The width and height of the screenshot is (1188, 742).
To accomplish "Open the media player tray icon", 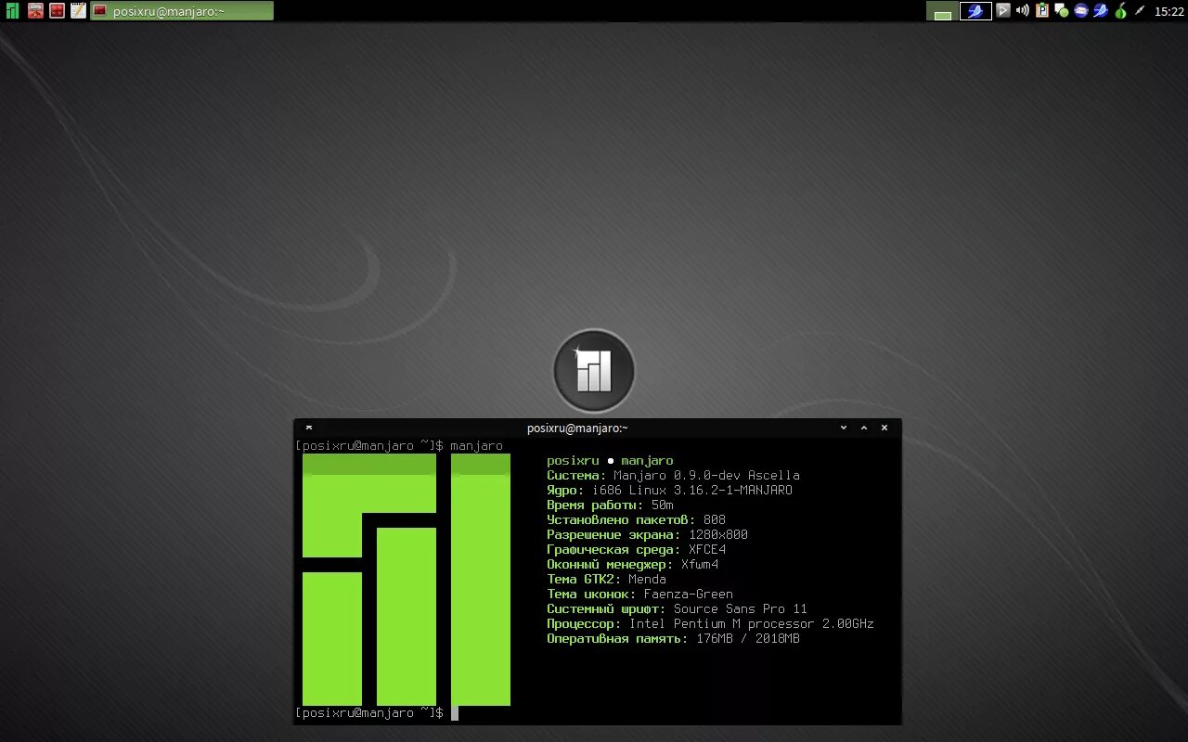I will tap(1003, 11).
